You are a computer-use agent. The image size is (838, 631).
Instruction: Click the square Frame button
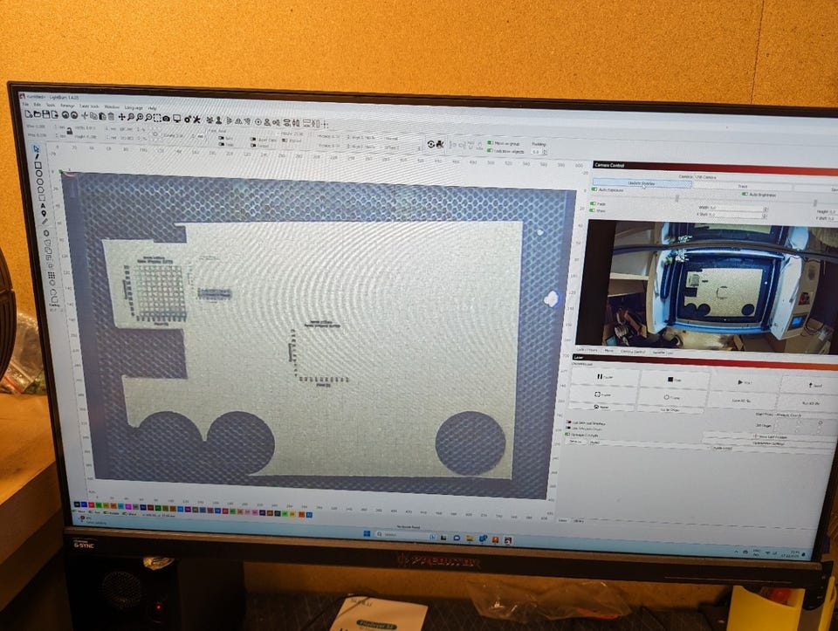603,394
